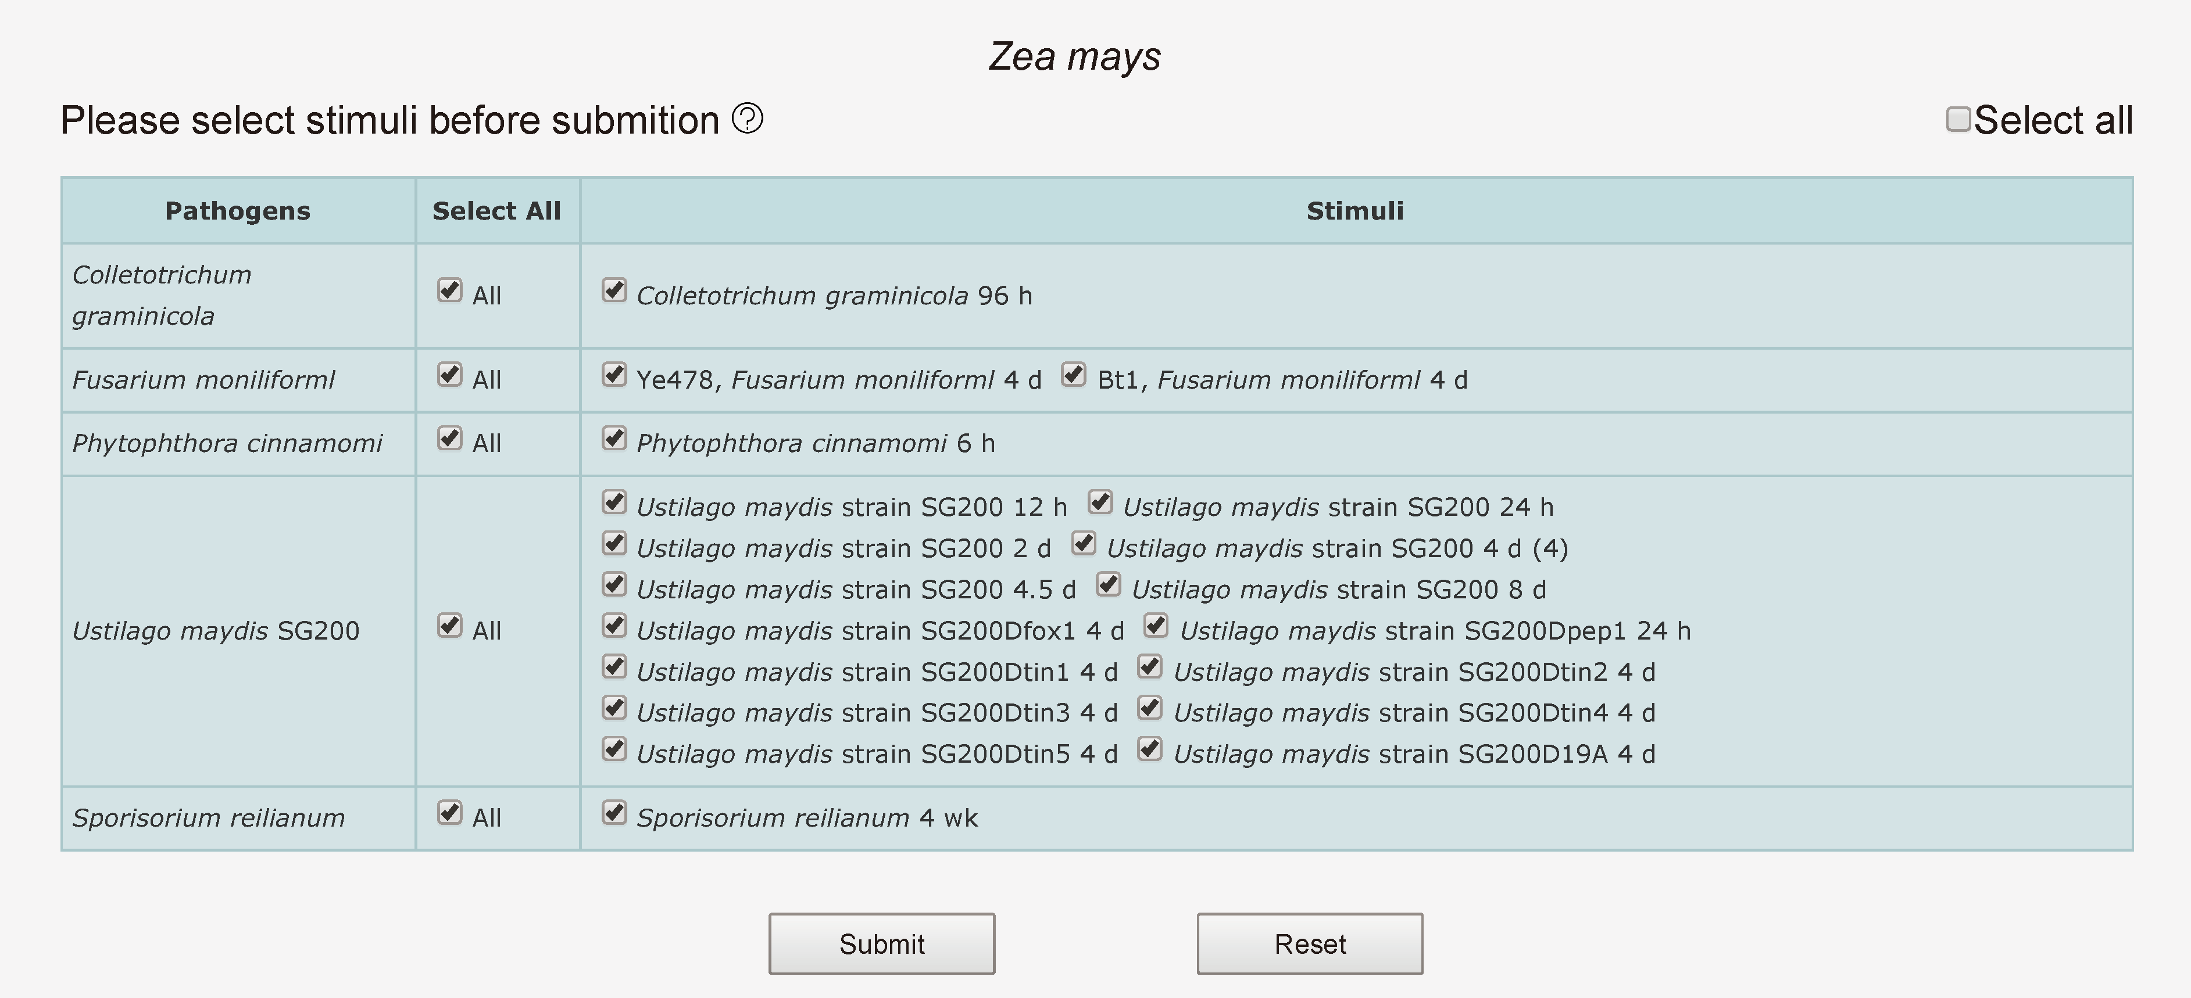Uncheck Ustilago maydis strain SG200 12 h

[x=614, y=502]
